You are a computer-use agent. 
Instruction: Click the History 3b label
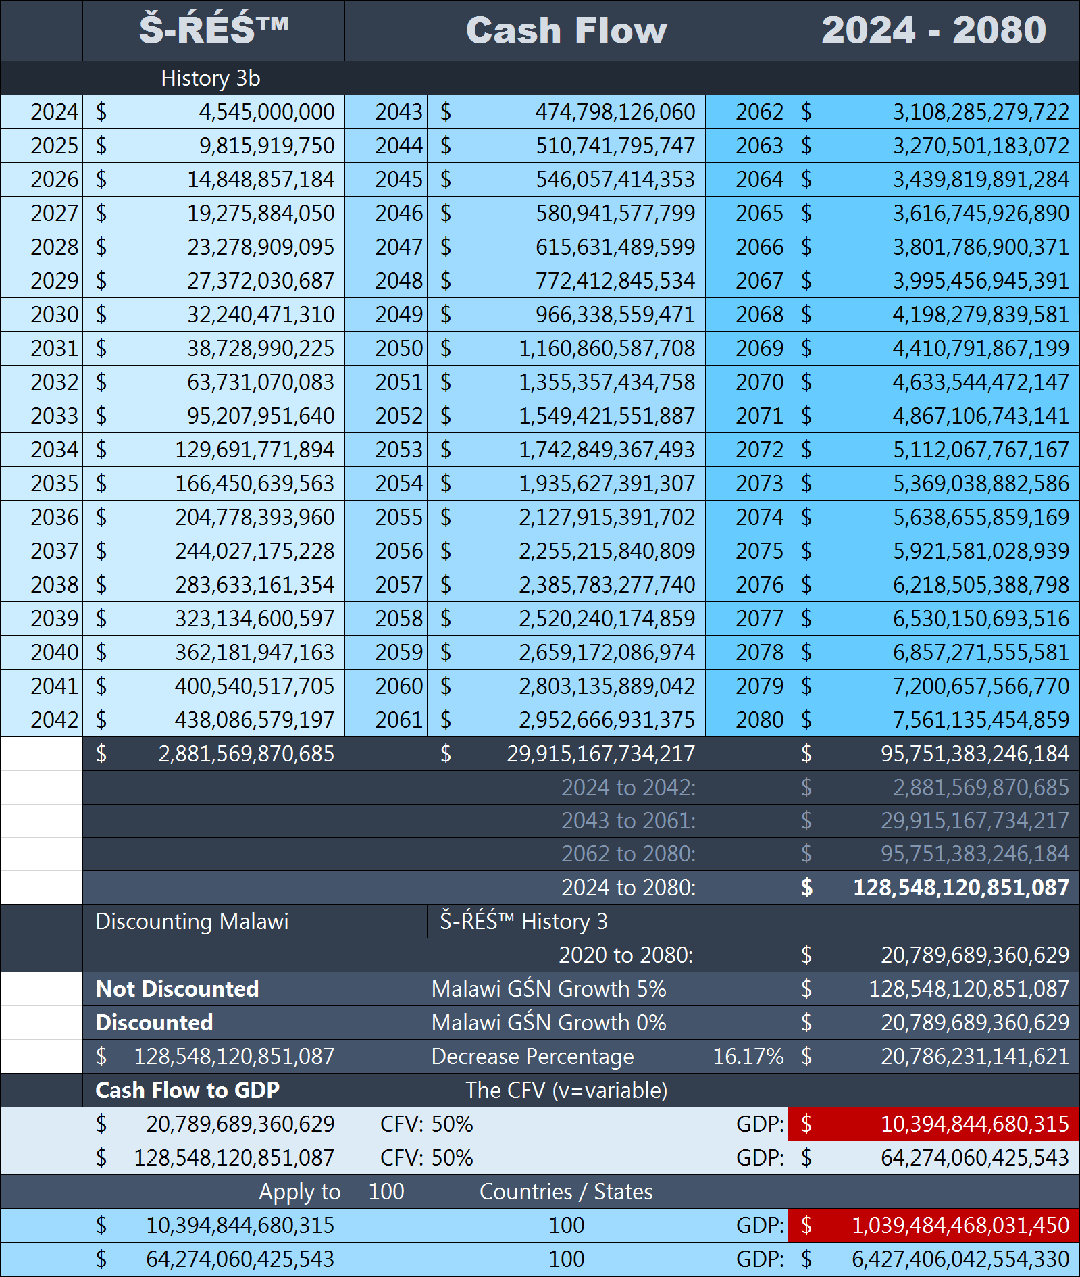point(211,78)
